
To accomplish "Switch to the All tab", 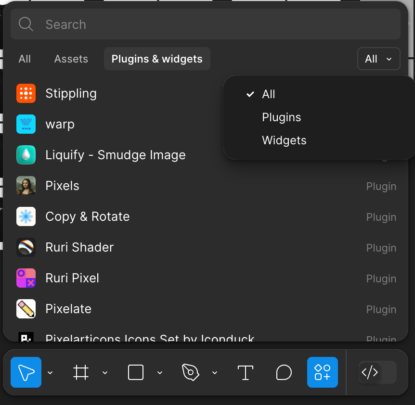I will (x=25, y=59).
